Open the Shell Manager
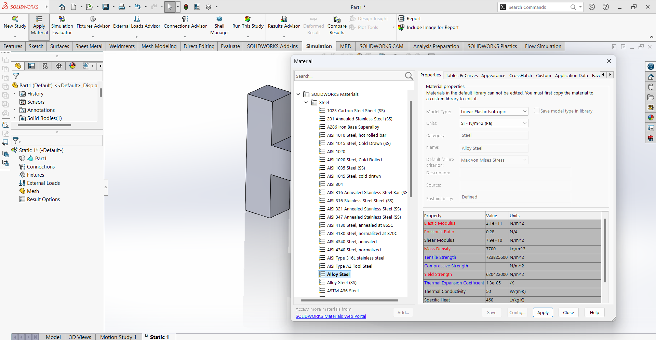The height and width of the screenshot is (340, 656). point(219,26)
